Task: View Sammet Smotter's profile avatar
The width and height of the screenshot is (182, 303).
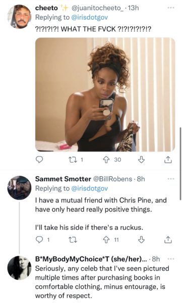Action: (19, 188)
